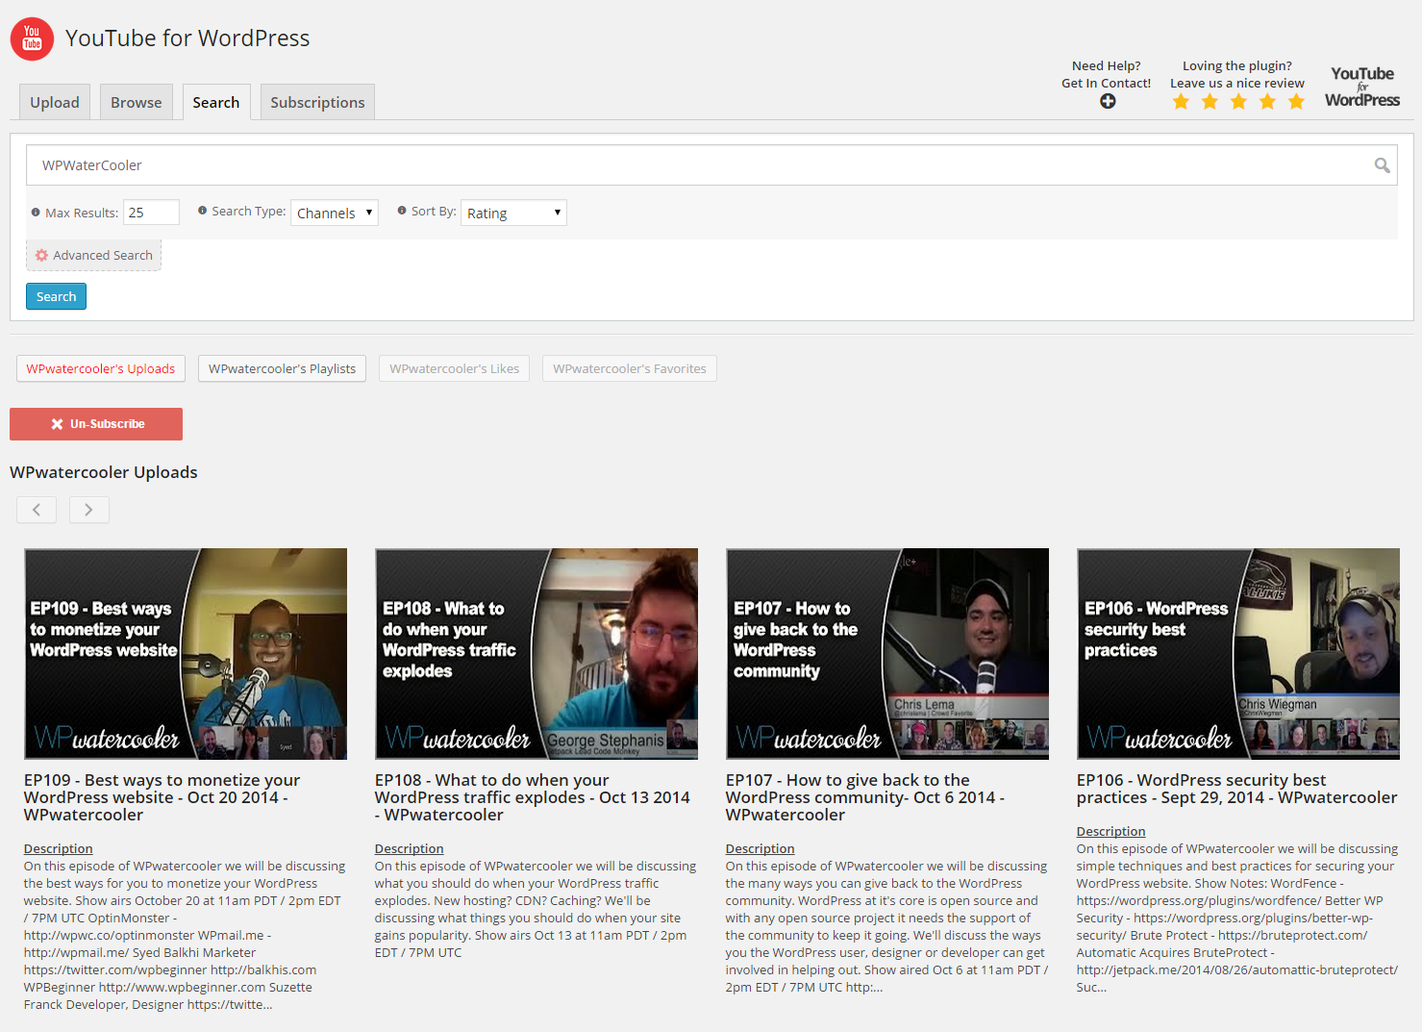Select the Search tab
The height and width of the screenshot is (1032, 1422).
coord(216,102)
